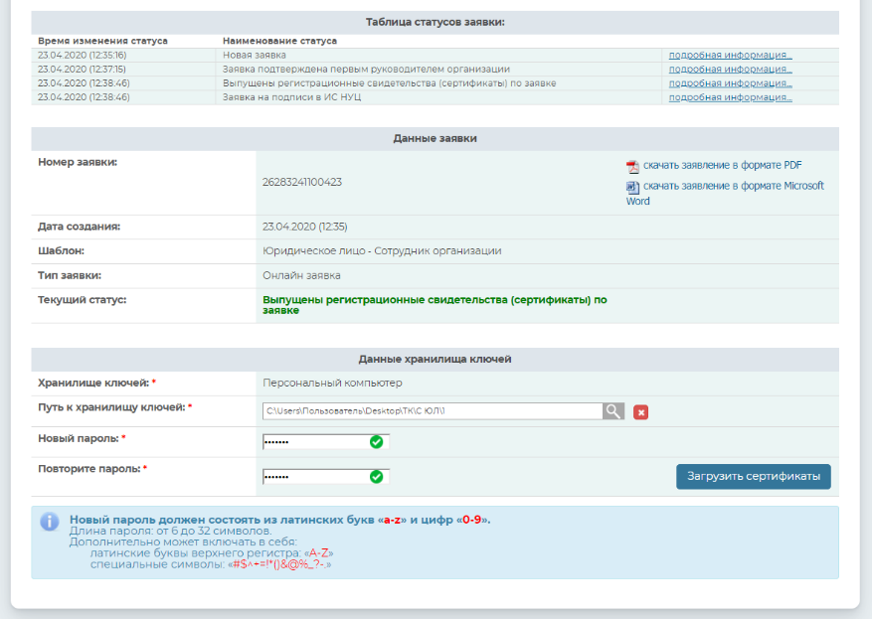Image resolution: width=872 pixels, height=619 pixels.
Task: Open details for Заявка на подписи в ИС НУЦ
Action: coord(730,97)
